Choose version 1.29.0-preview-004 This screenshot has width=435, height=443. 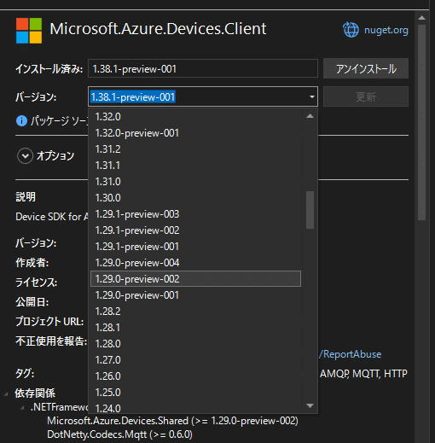point(195,263)
